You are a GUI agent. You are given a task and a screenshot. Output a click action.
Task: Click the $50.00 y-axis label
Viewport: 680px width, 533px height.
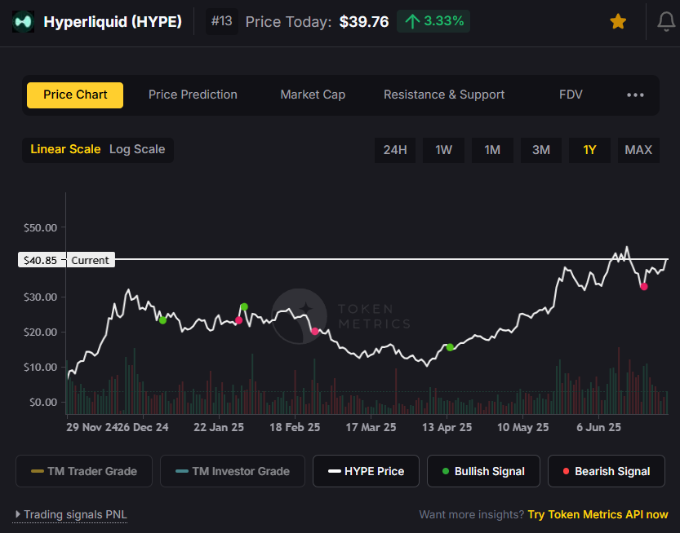pyautogui.click(x=40, y=227)
